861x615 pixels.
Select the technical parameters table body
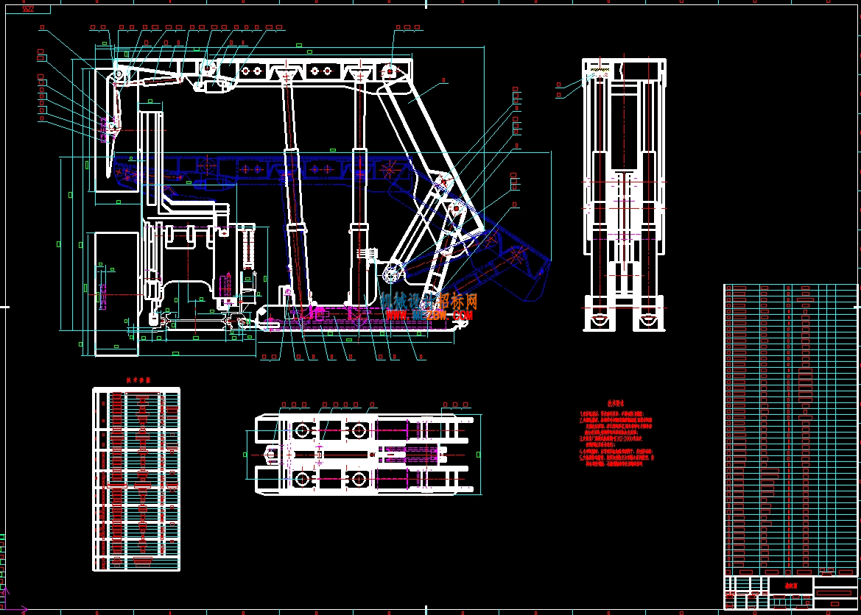point(136,479)
